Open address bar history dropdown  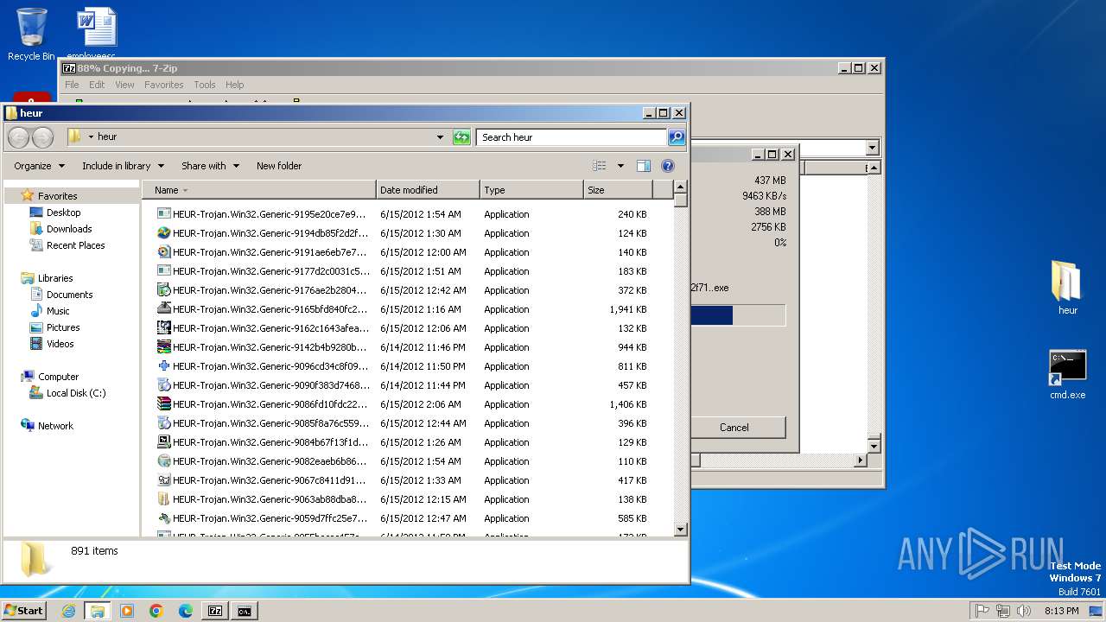click(x=440, y=137)
